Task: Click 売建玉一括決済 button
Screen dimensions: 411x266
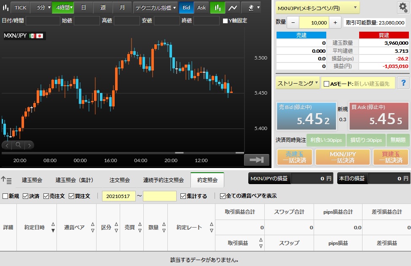Action: point(295,157)
